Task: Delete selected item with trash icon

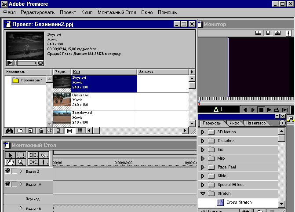Action: point(41,131)
